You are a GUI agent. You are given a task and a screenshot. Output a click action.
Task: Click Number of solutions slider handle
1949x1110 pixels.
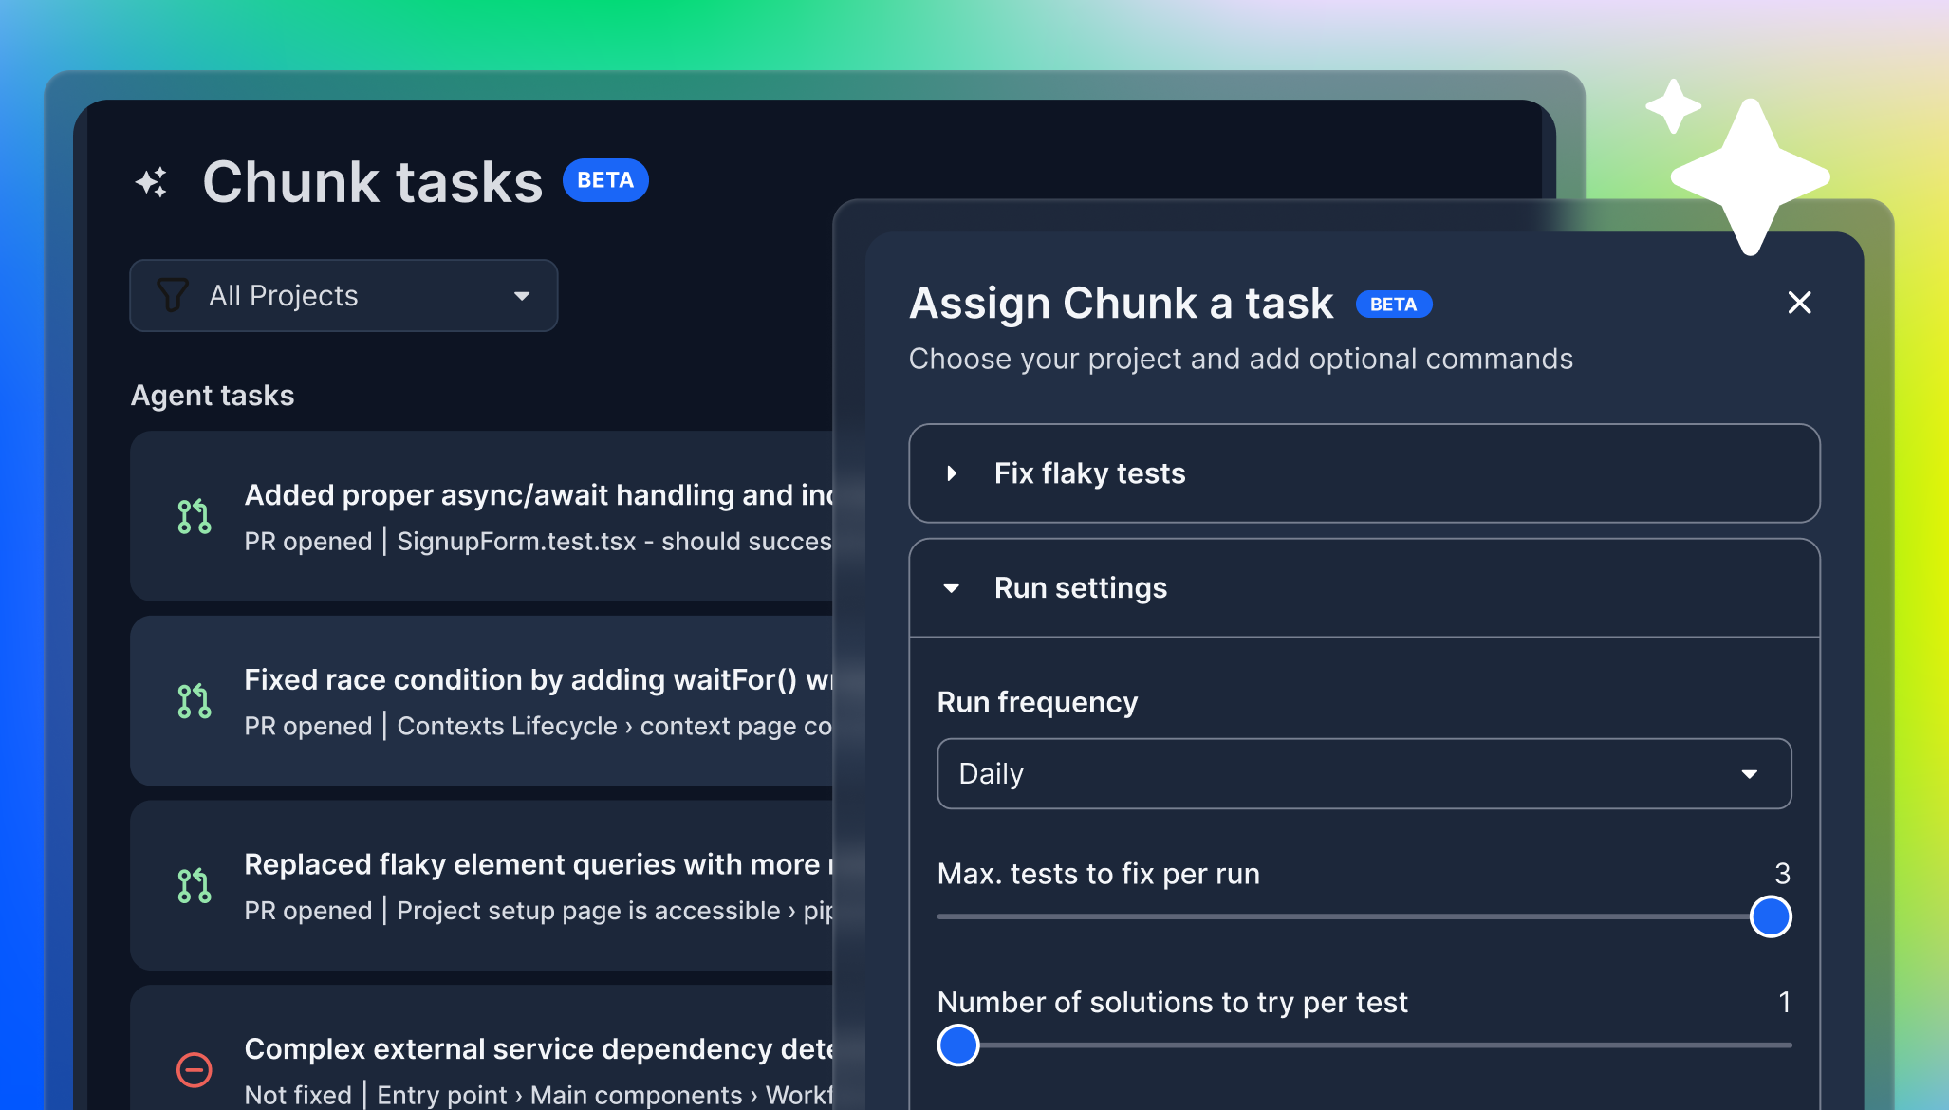958,1045
